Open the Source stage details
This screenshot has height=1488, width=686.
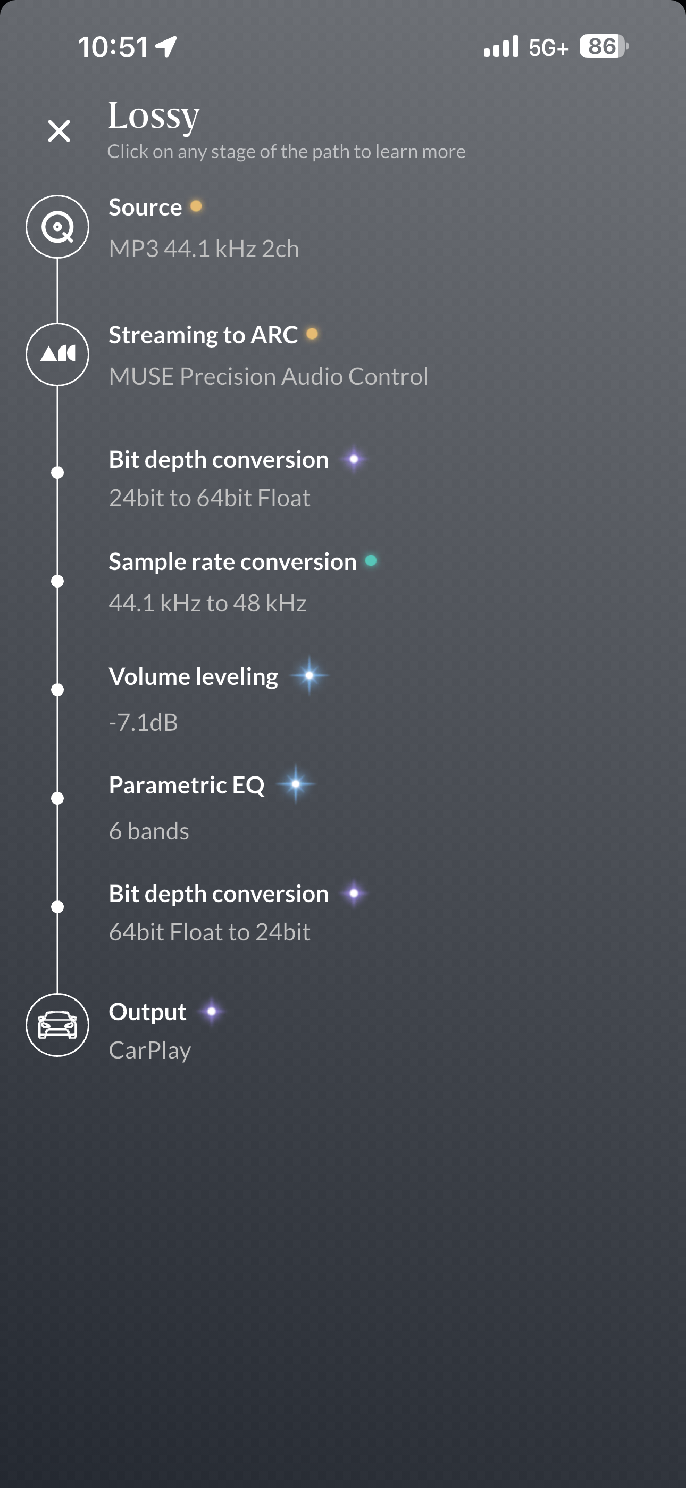coord(146,208)
